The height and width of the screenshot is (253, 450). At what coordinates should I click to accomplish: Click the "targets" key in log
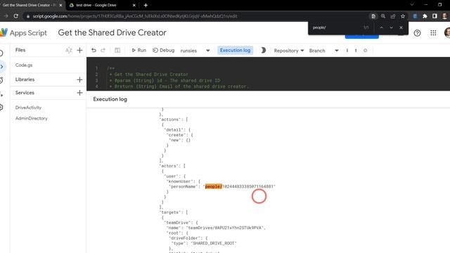click(171, 212)
